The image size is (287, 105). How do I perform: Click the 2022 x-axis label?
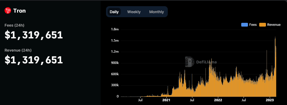tap(218, 100)
